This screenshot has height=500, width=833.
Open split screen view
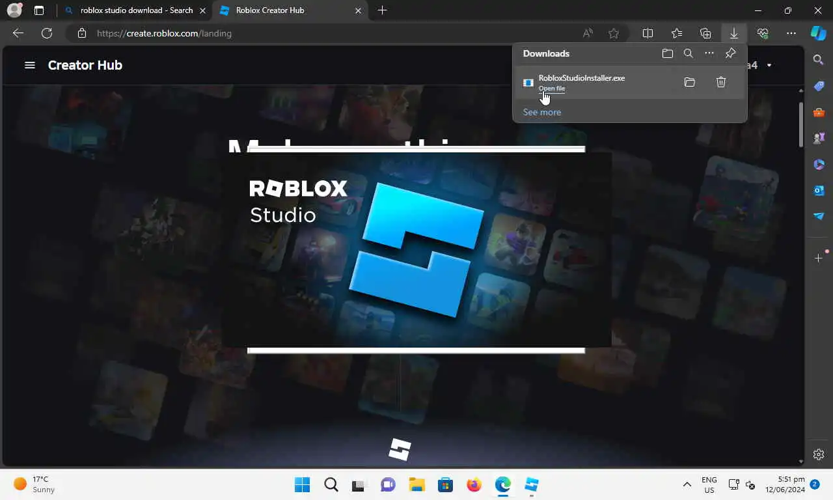(x=648, y=33)
